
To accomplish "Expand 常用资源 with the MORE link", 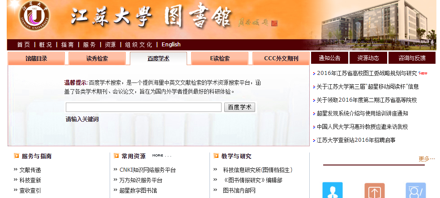I will coord(162,156).
